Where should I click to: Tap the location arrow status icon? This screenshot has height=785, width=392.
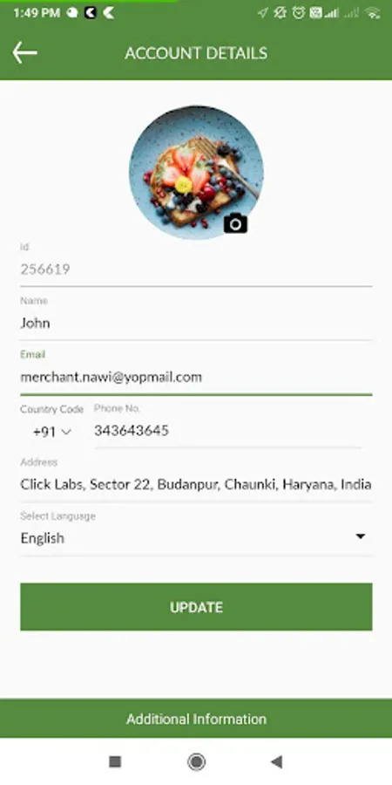tap(263, 13)
